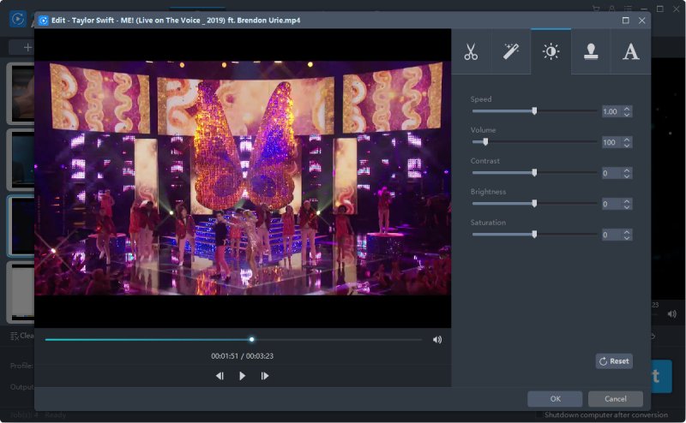Select the first video thumbnail in main window

pyautogui.click(x=21, y=93)
